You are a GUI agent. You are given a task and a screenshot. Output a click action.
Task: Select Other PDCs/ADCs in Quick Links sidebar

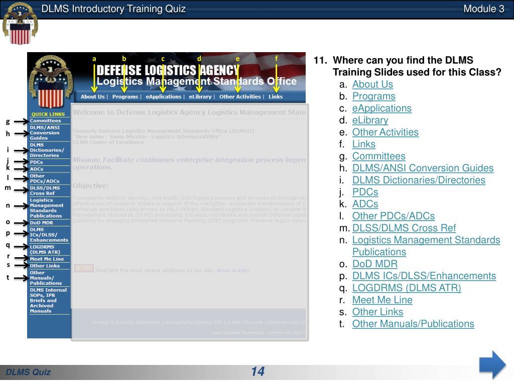tap(45, 178)
